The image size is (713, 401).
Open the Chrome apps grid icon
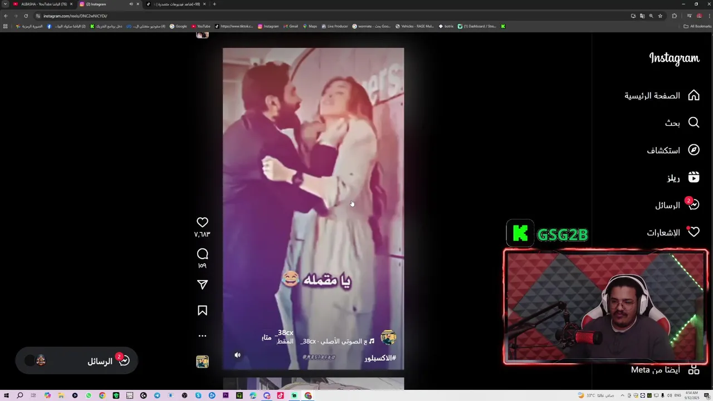click(x=6, y=26)
